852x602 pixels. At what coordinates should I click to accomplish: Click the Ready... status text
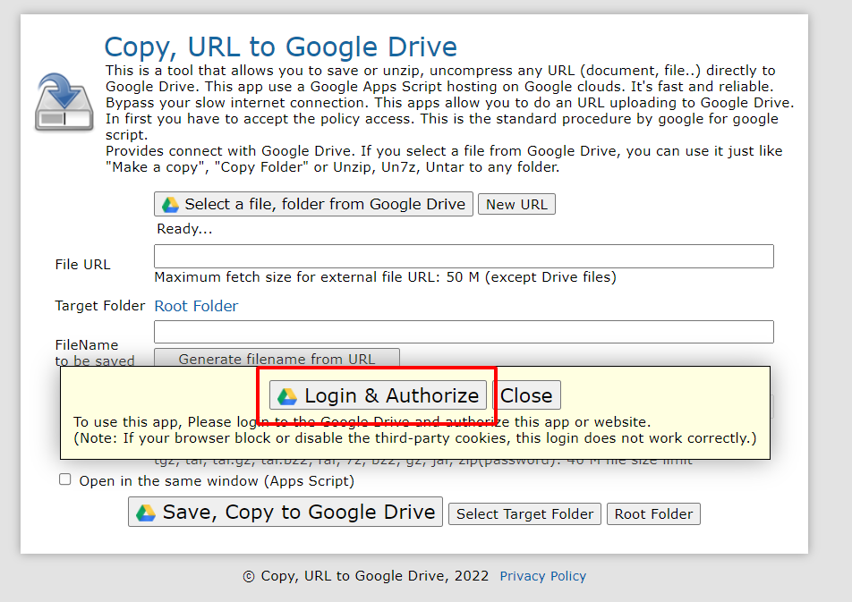point(184,229)
